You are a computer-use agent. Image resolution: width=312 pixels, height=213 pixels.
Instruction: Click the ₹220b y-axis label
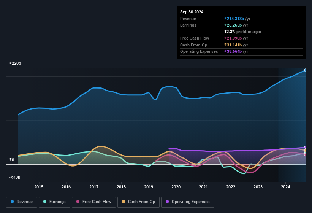pyautogui.click(x=15, y=63)
